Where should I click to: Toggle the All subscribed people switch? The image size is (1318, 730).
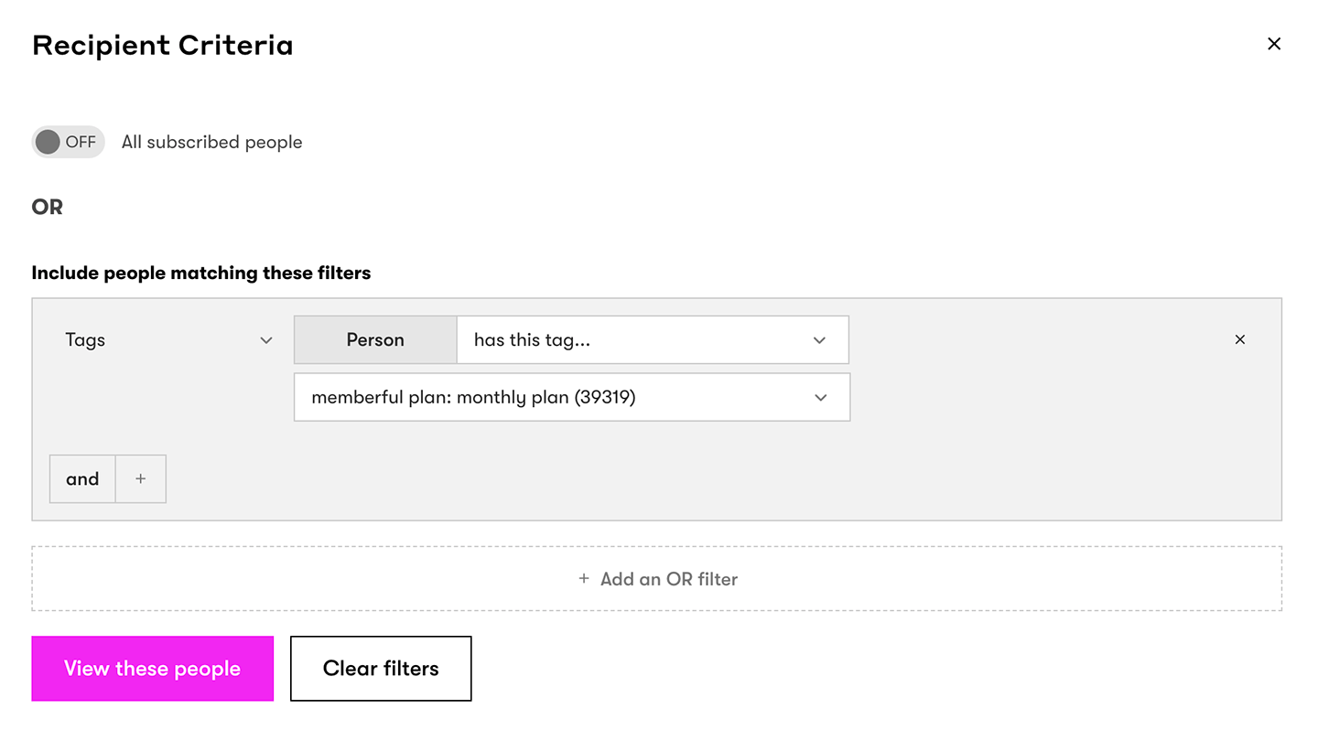click(68, 142)
